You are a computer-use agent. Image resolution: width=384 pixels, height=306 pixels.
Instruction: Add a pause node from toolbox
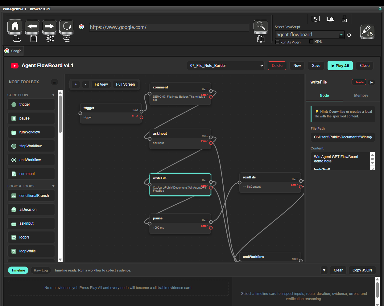click(x=31, y=118)
